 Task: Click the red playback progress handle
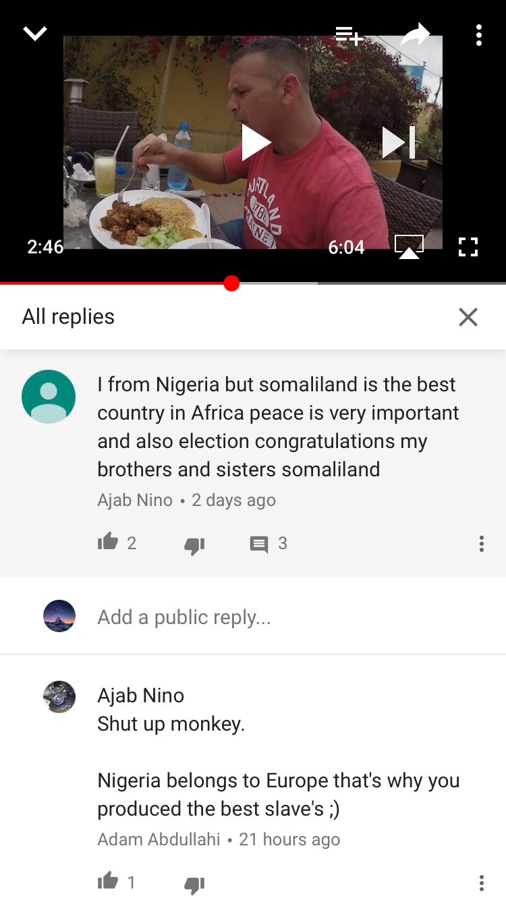tap(231, 283)
